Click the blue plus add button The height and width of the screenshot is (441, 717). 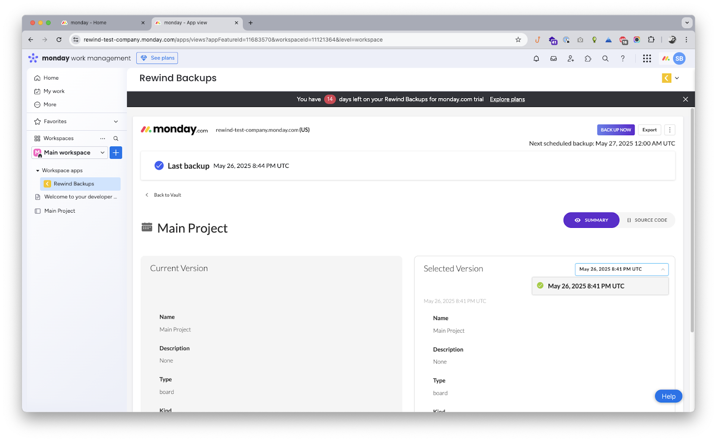(x=116, y=153)
